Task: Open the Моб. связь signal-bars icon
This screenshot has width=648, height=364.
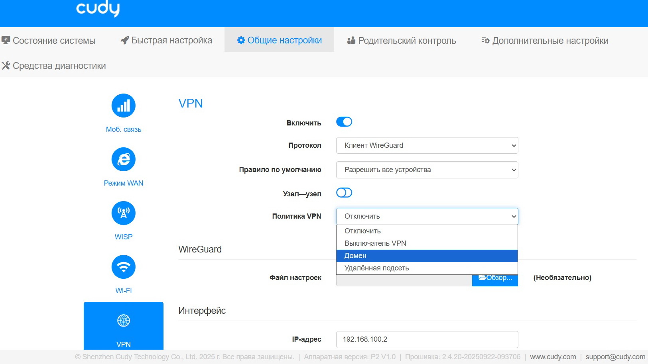Action: point(124,106)
